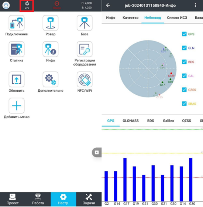Viewport: 203px width, 207px height.
Task: Open the Подключение connection icon
Action: [17, 23]
